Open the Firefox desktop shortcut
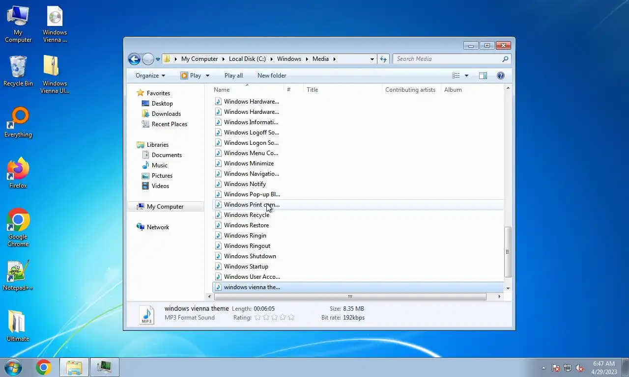The height and width of the screenshot is (377, 629). pyautogui.click(x=18, y=173)
